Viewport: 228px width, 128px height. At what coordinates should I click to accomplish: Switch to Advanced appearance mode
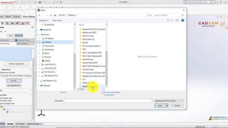click(x=19, y=36)
